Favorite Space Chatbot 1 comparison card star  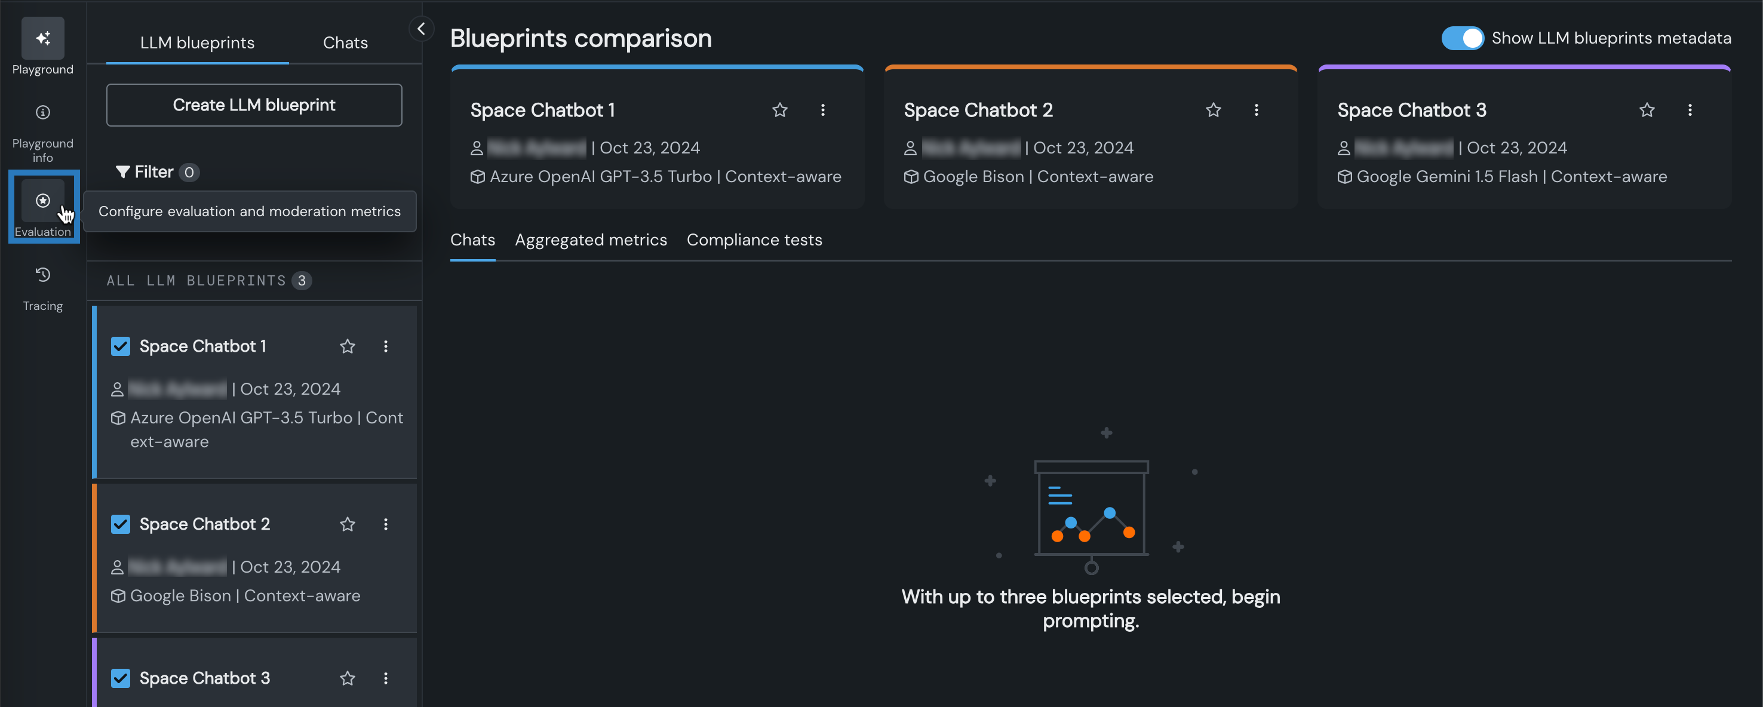[779, 110]
